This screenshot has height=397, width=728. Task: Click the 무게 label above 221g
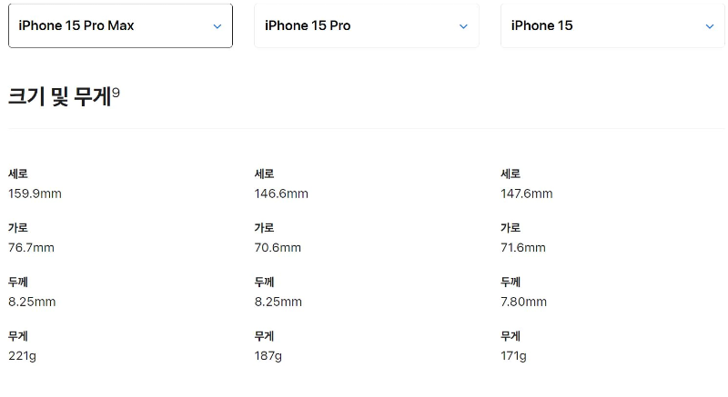(18, 336)
